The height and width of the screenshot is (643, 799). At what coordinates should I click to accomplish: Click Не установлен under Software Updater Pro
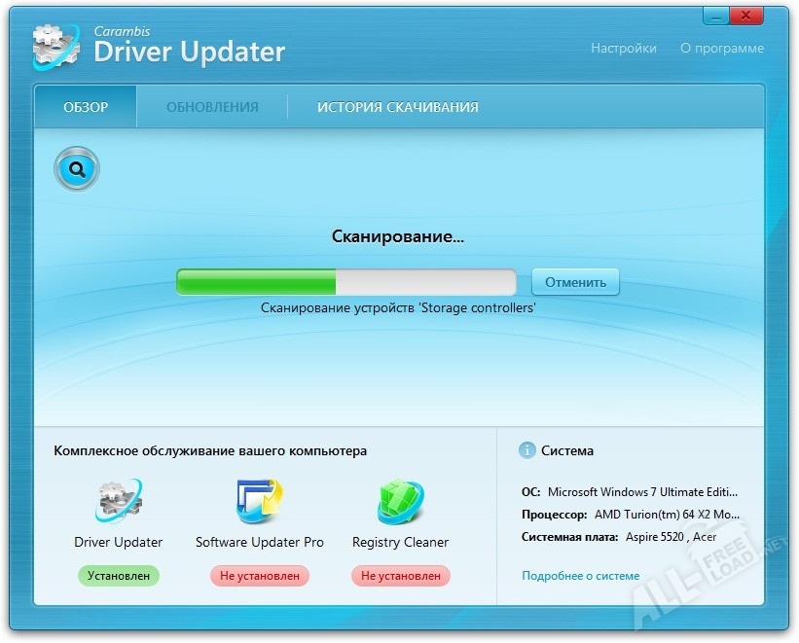(259, 576)
